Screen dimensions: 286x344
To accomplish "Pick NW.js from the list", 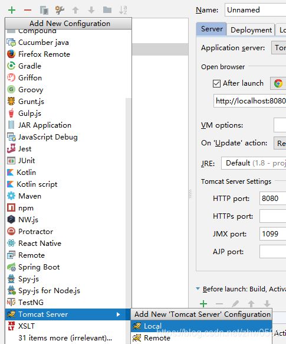I will point(65,220).
